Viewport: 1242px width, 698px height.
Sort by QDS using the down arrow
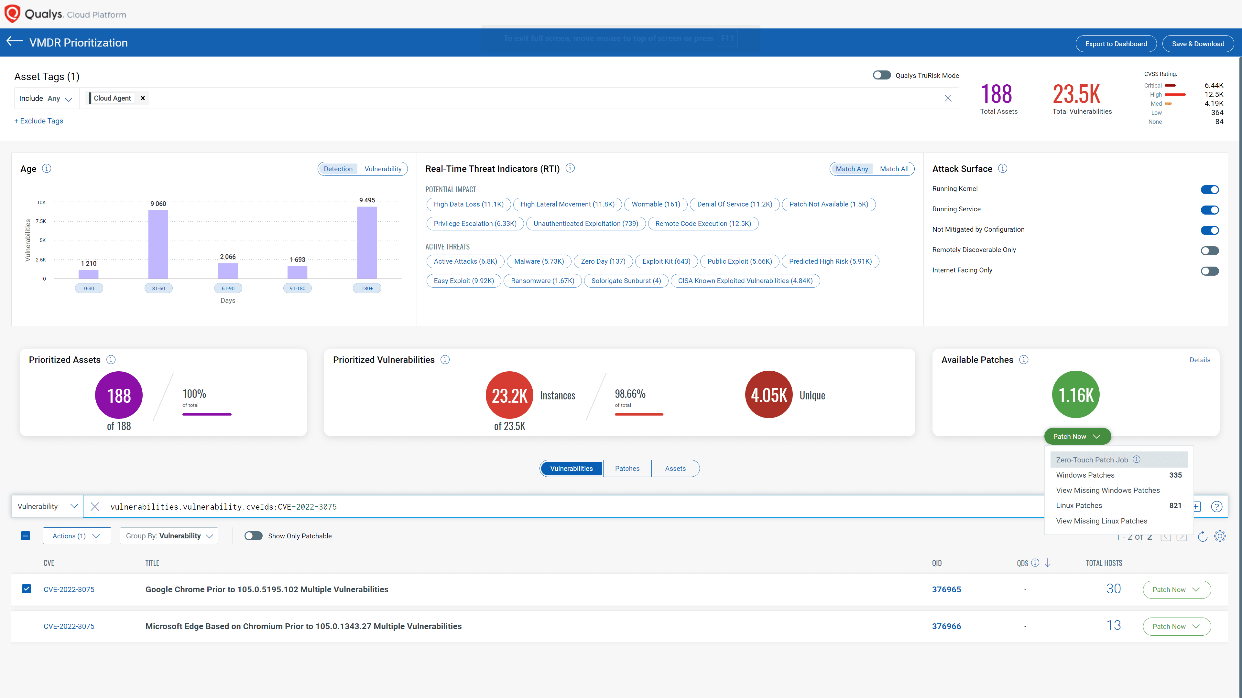click(1047, 563)
